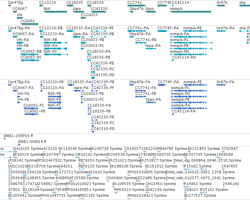The image size is (250, 200).
Task: Select EST LP09142.5prime
Action: [22, 160]
